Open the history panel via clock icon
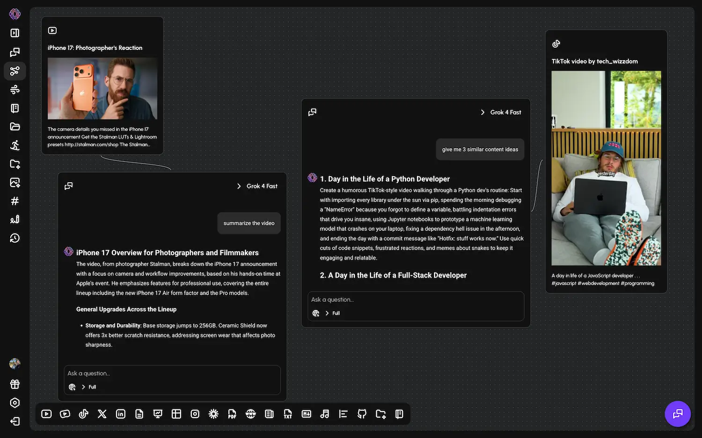702x438 pixels. pyautogui.click(x=15, y=238)
